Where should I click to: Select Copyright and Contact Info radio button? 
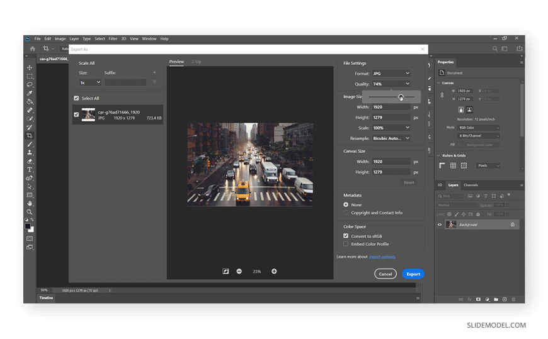(x=346, y=213)
